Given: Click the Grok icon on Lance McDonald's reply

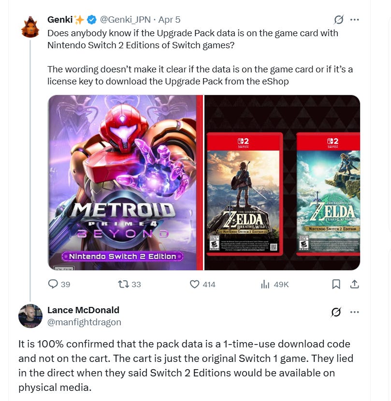Looking at the screenshot, I should click(x=336, y=312).
